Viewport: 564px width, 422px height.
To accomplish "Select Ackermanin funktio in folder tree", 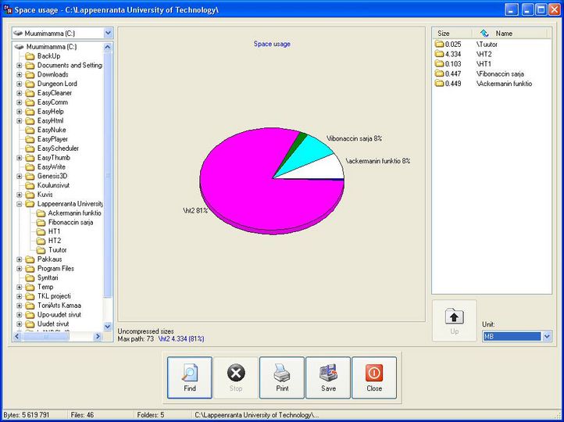I will point(75,213).
